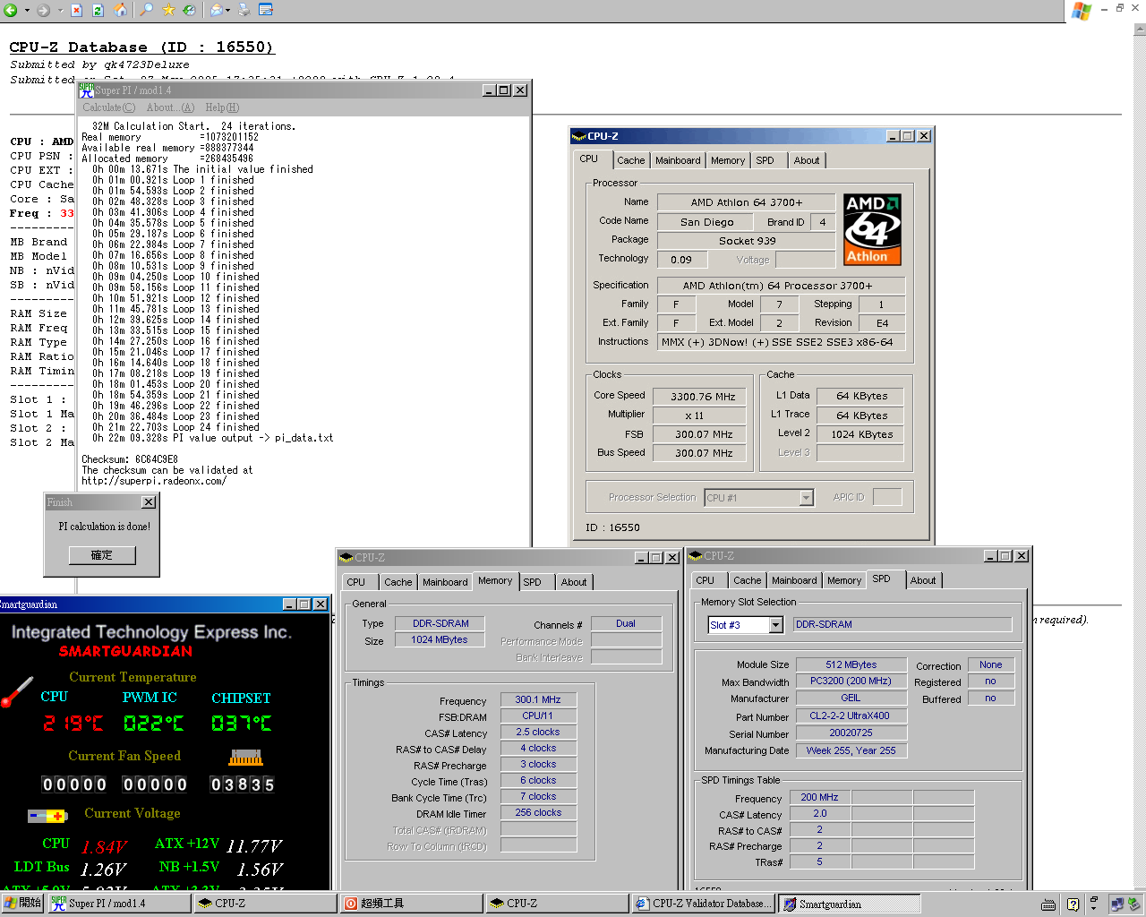Open Search with the magnifier icon
The image size is (1146, 917).
[x=147, y=10]
